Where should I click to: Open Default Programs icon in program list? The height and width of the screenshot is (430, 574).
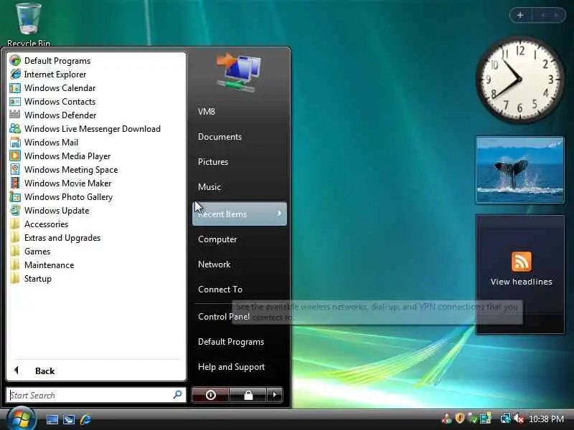click(x=15, y=61)
